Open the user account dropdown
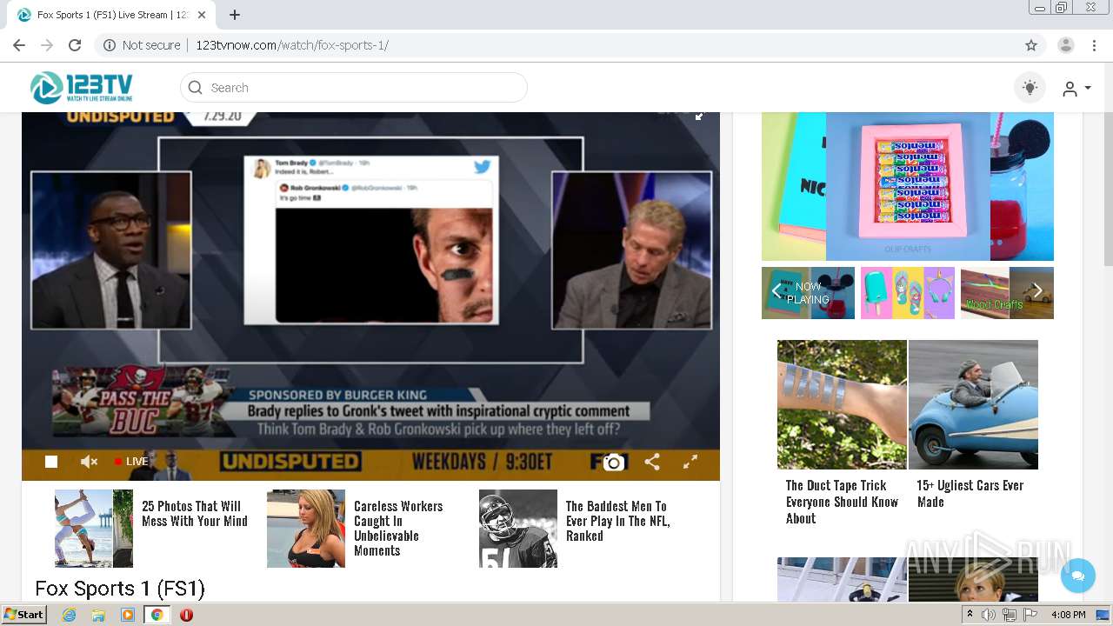 tap(1076, 89)
